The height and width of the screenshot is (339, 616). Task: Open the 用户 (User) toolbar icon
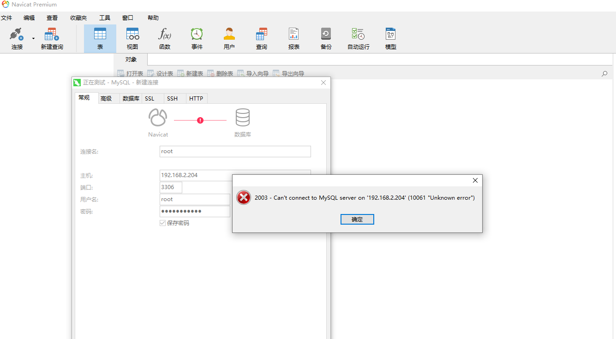tap(229, 39)
